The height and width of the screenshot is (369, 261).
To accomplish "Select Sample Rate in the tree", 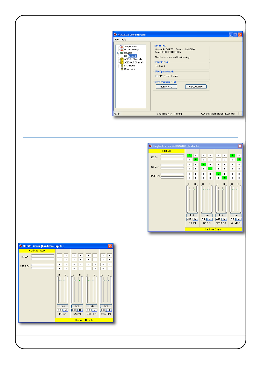I will click(130, 46).
